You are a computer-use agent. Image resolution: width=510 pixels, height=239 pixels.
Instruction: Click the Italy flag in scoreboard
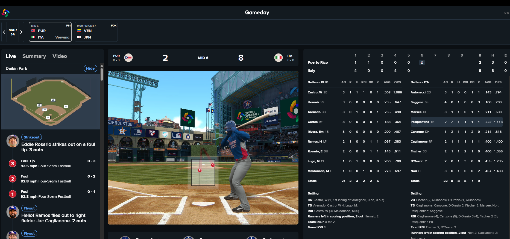click(279, 58)
